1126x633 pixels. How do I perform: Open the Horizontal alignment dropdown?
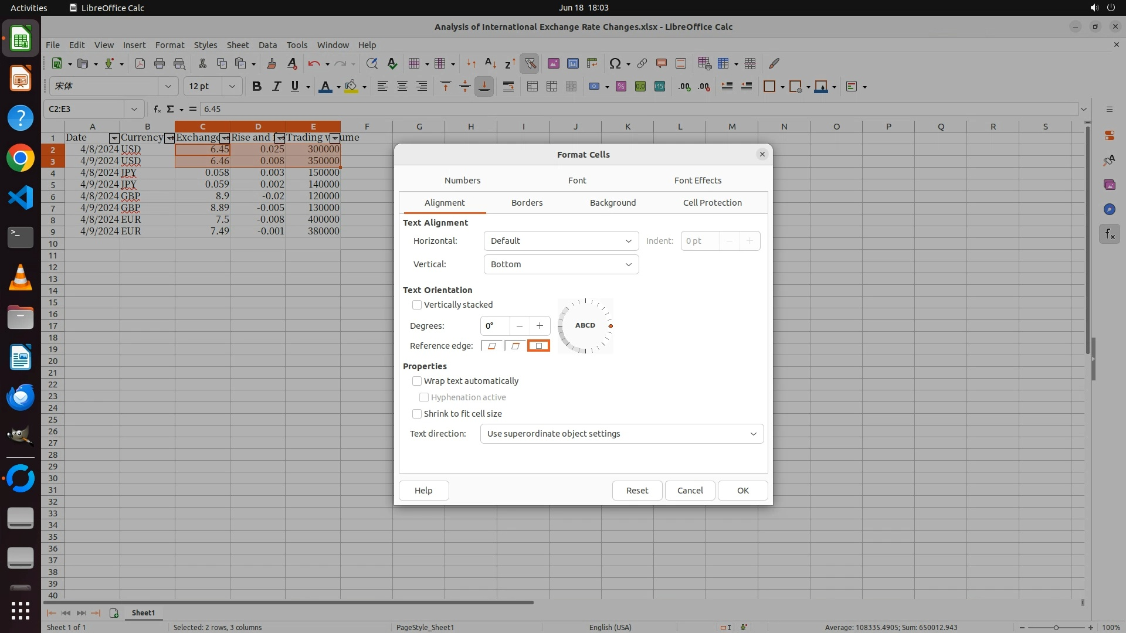click(561, 241)
